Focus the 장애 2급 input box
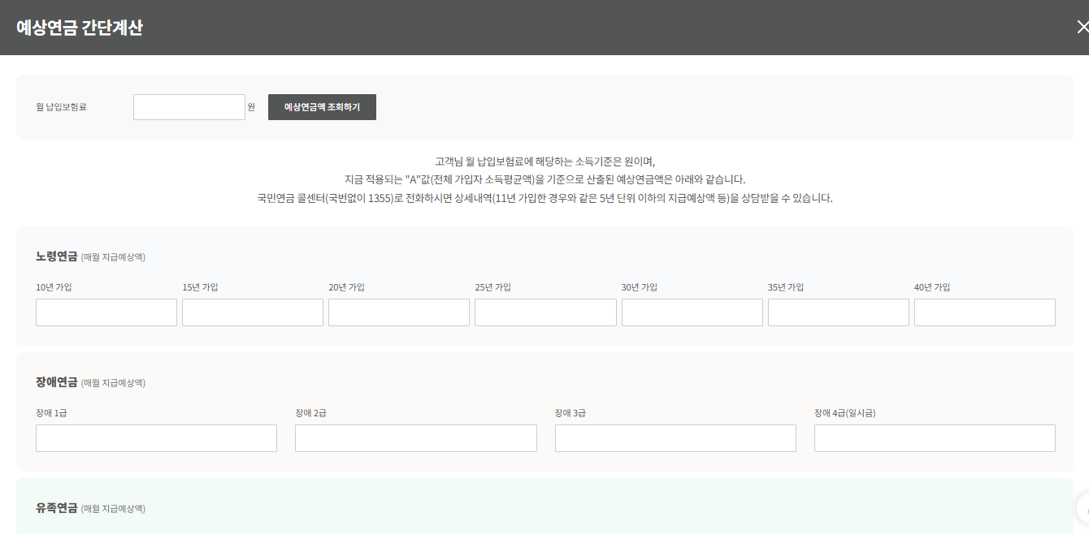This screenshot has width=1089, height=534. tap(415, 437)
